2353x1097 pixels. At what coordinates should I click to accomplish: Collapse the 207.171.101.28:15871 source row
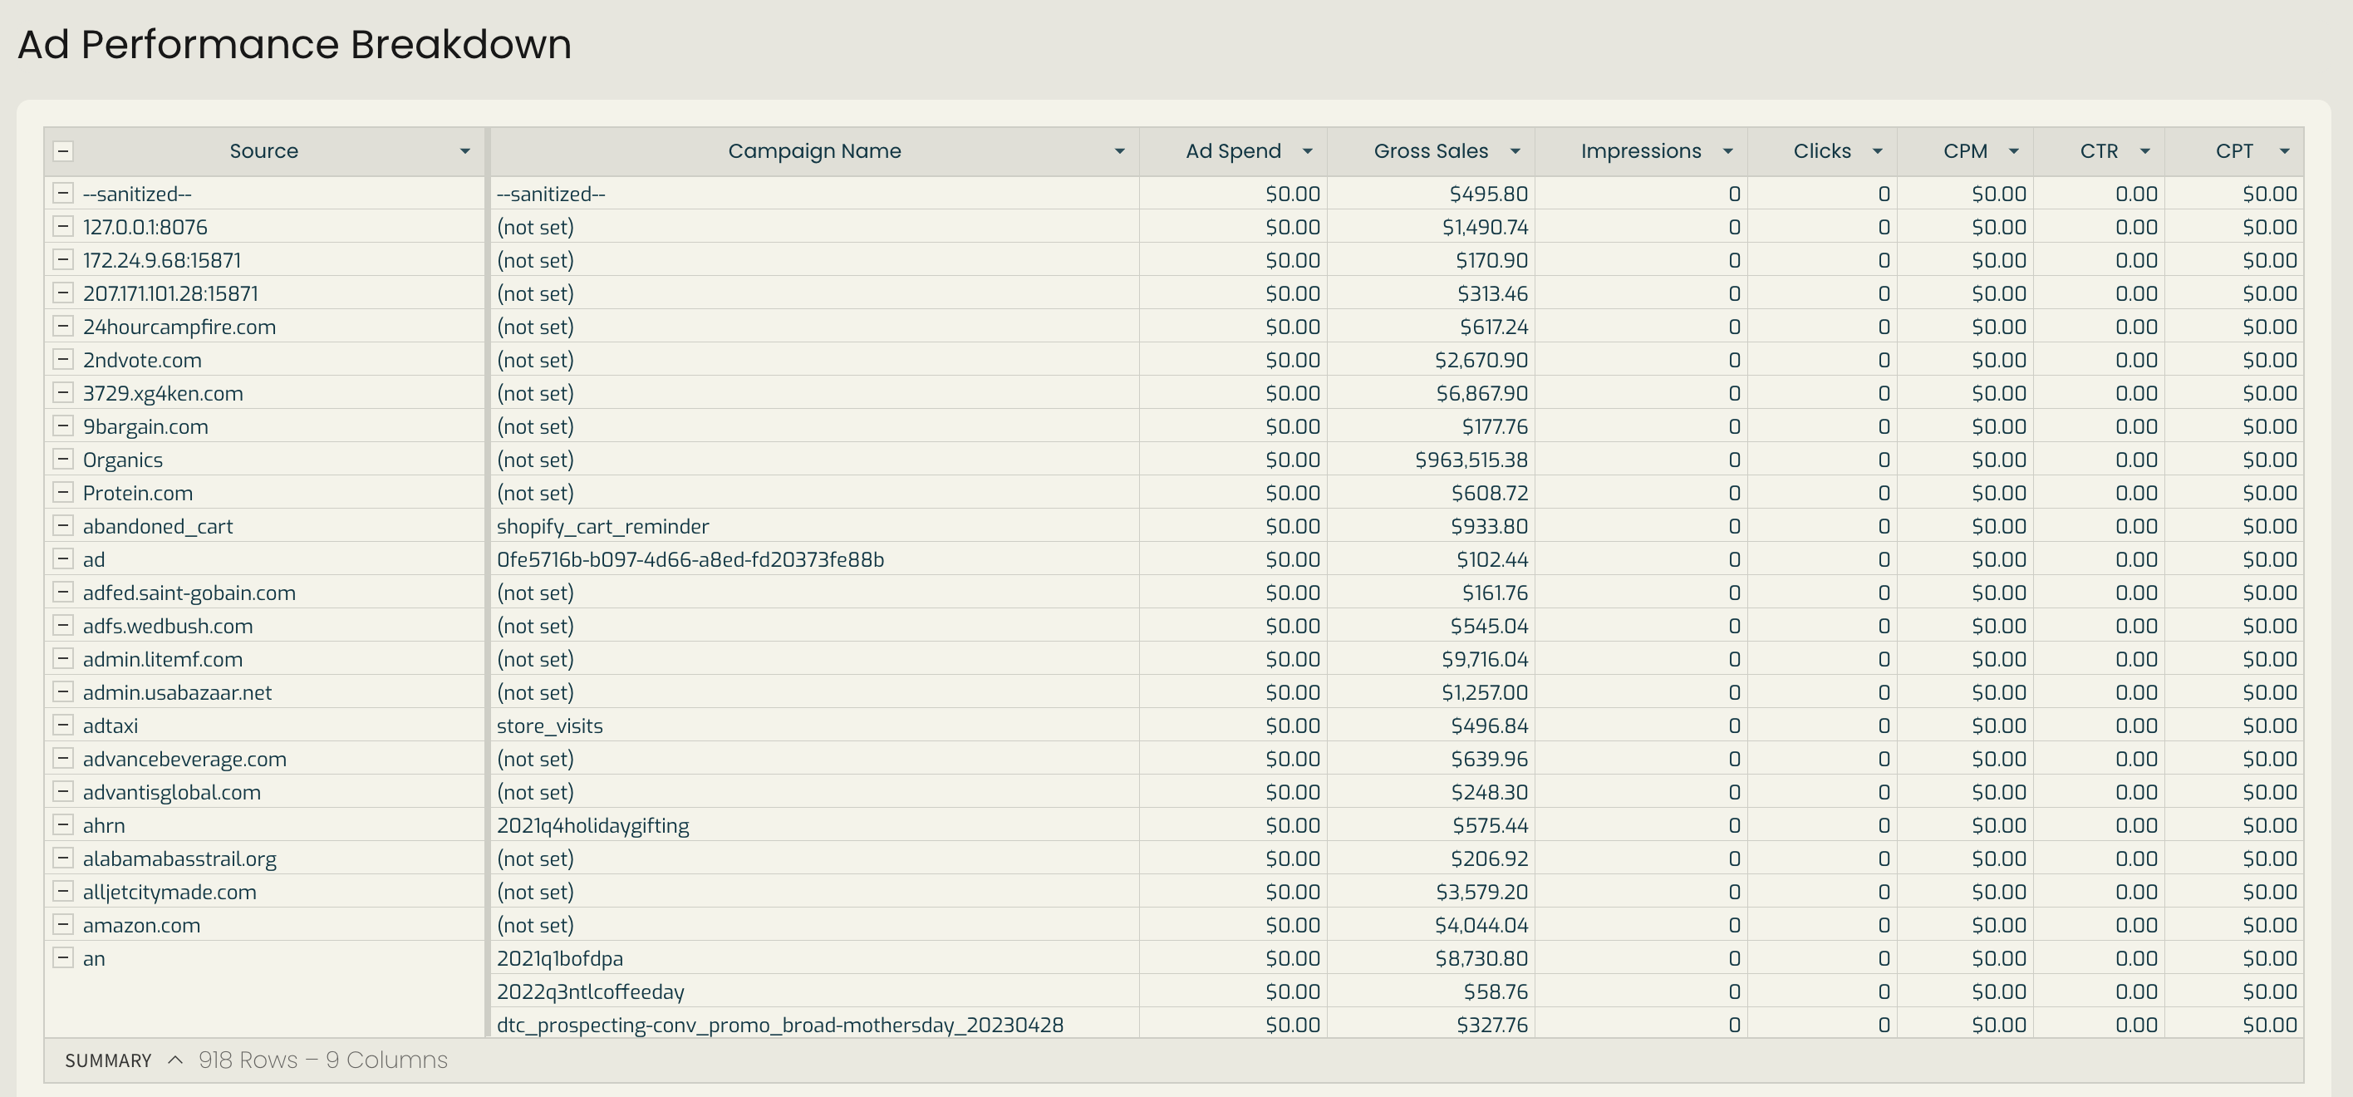point(63,293)
